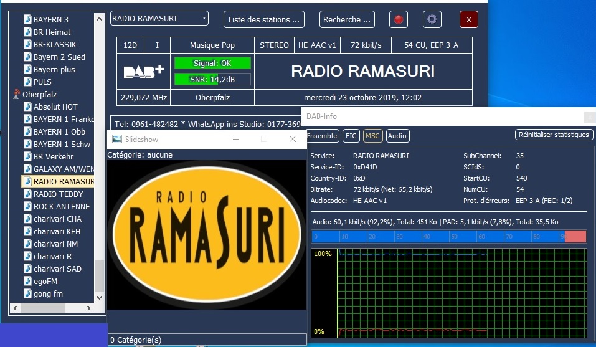
Task: Open the Audio tab in DAB-Info
Action: [397, 136]
